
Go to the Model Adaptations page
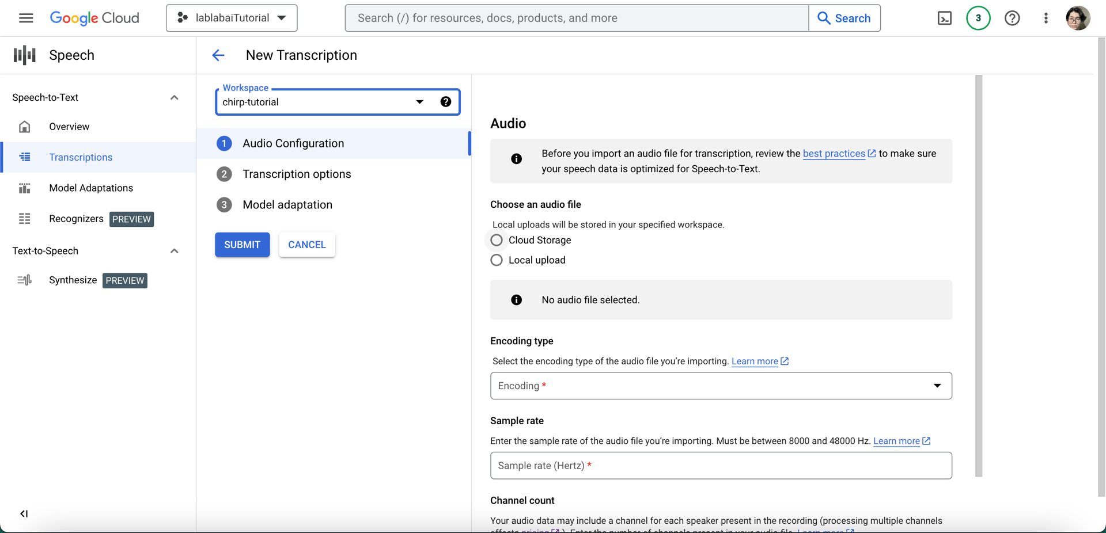coord(91,188)
